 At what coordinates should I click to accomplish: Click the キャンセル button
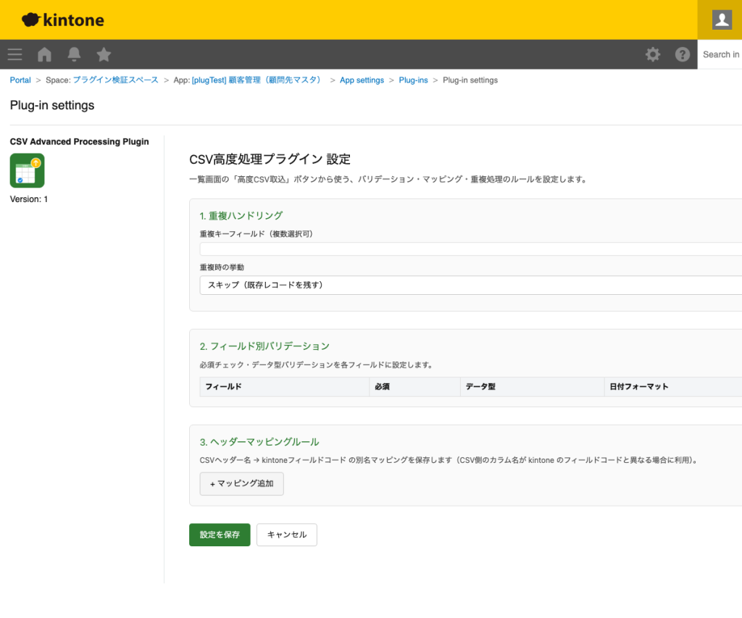click(x=286, y=535)
